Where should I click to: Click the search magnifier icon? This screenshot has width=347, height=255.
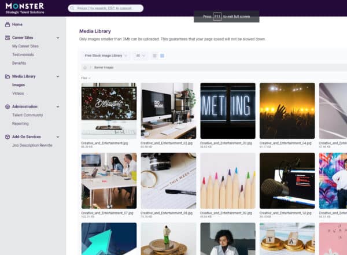(72, 9)
